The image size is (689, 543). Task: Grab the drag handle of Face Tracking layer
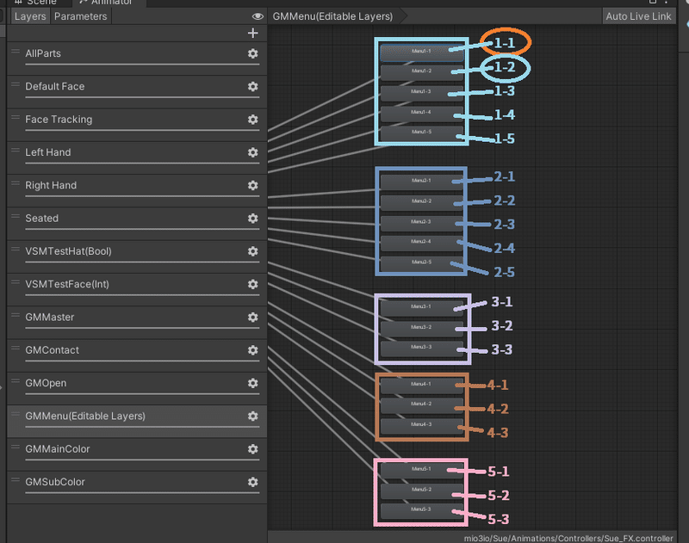coord(16,117)
